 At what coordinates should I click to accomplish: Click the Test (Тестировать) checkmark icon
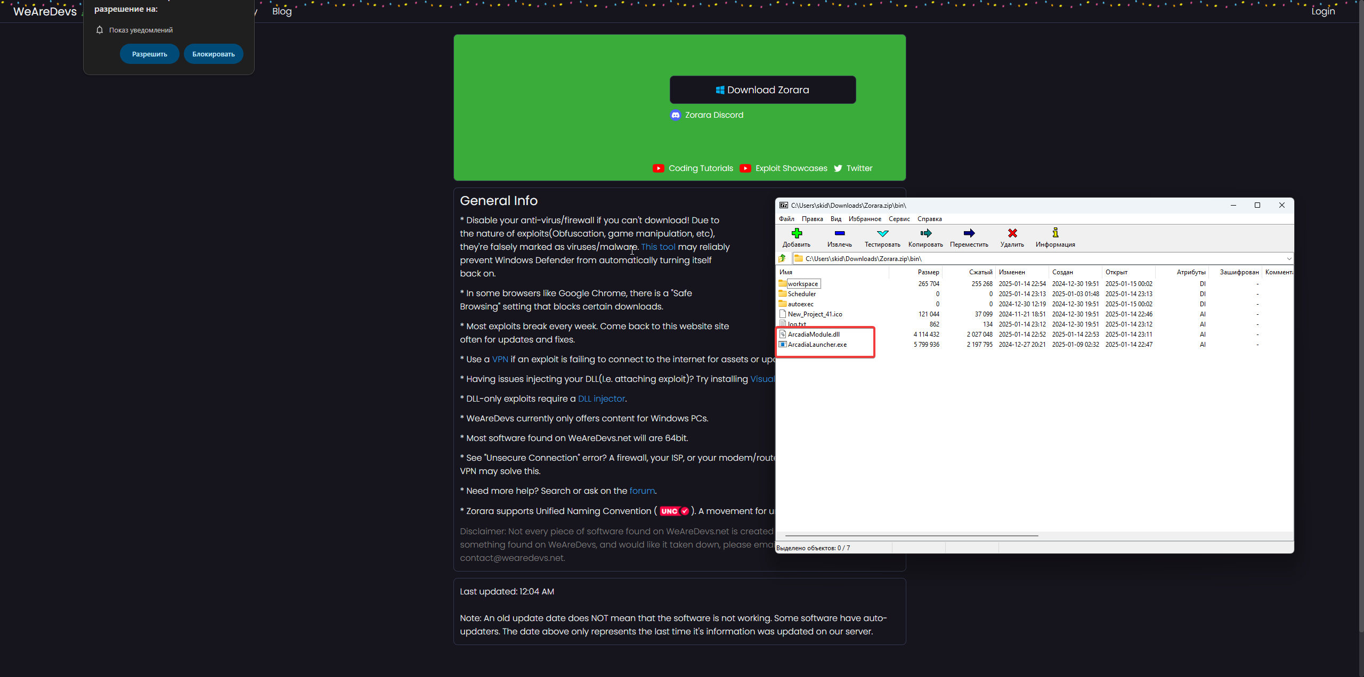click(x=882, y=233)
